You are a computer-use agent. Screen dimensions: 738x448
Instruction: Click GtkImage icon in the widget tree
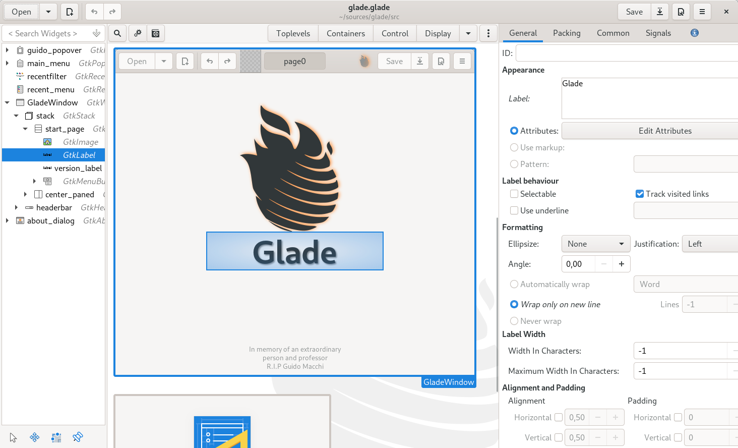(x=47, y=142)
